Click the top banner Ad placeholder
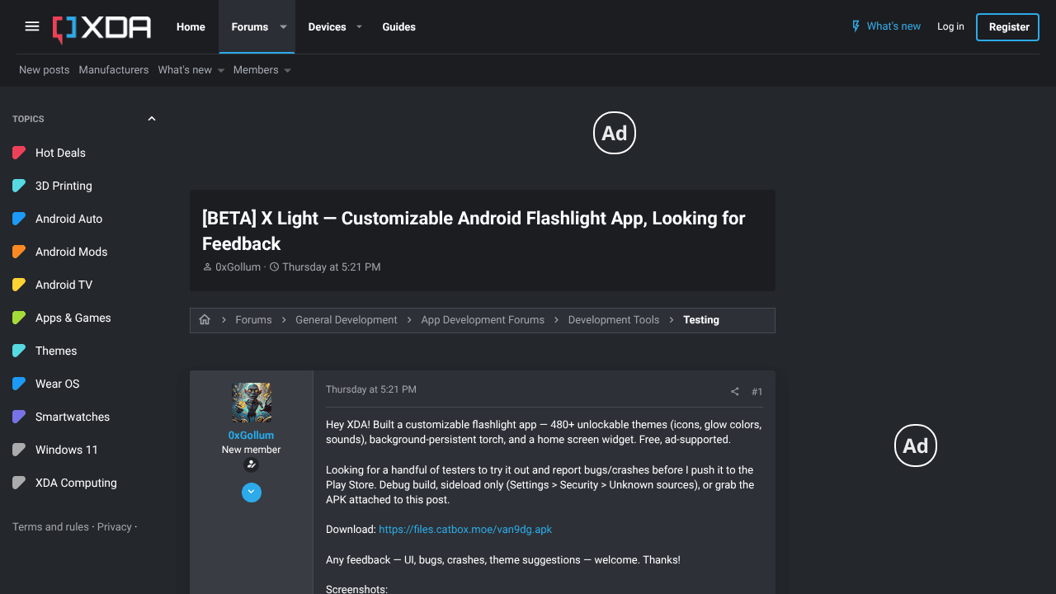The width and height of the screenshot is (1056, 594). tap(615, 133)
